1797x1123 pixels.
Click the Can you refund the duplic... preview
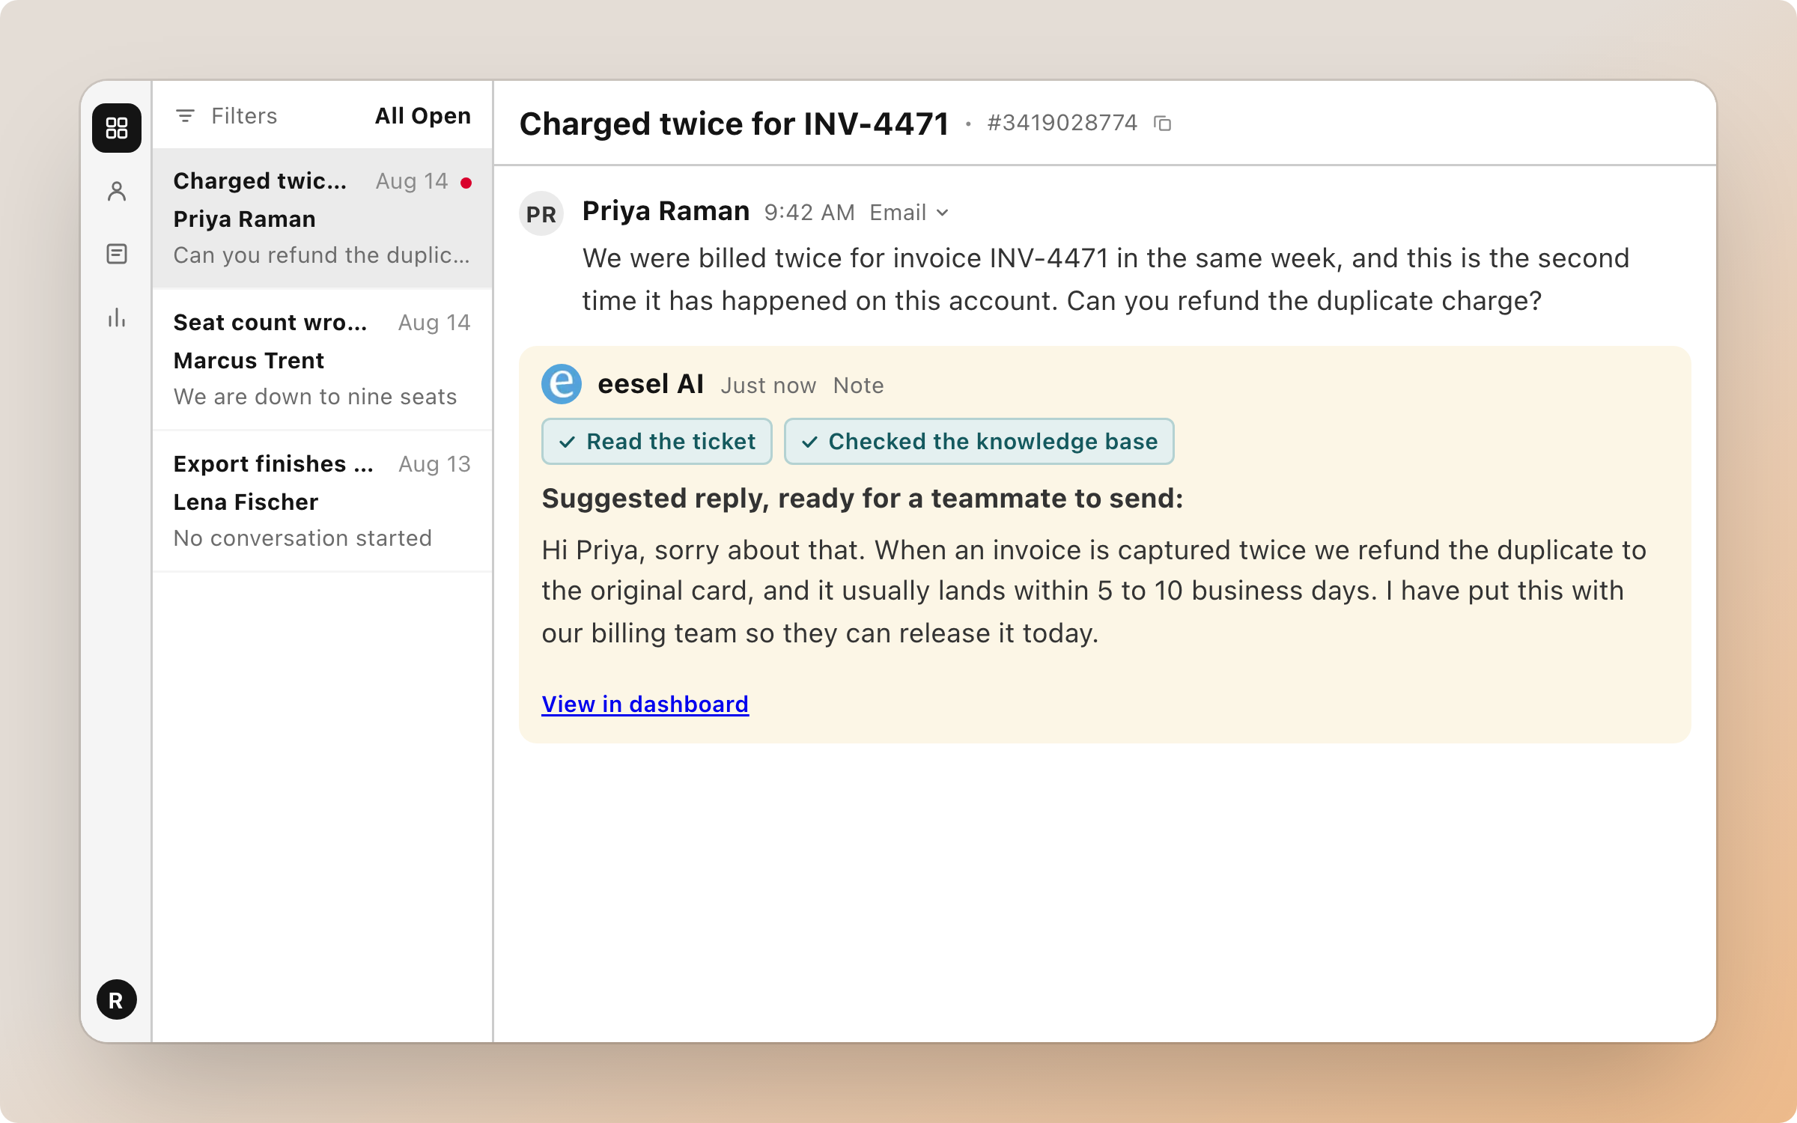(322, 255)
